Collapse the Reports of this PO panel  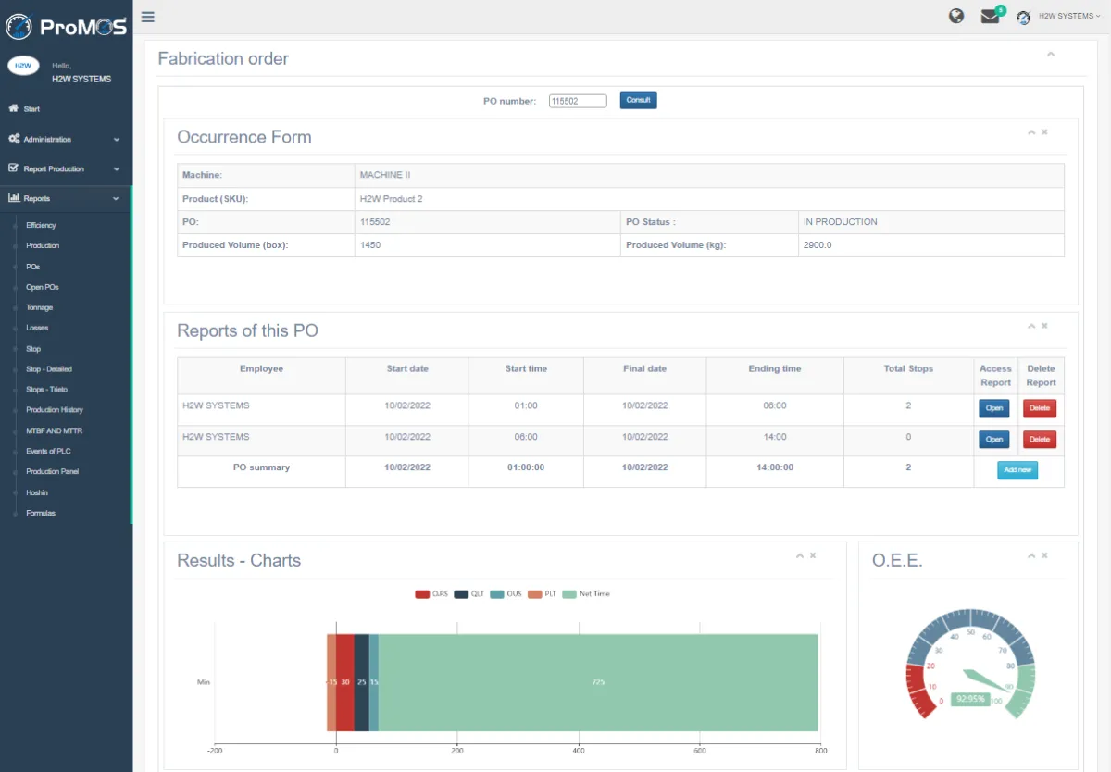tap(1031, 326)
